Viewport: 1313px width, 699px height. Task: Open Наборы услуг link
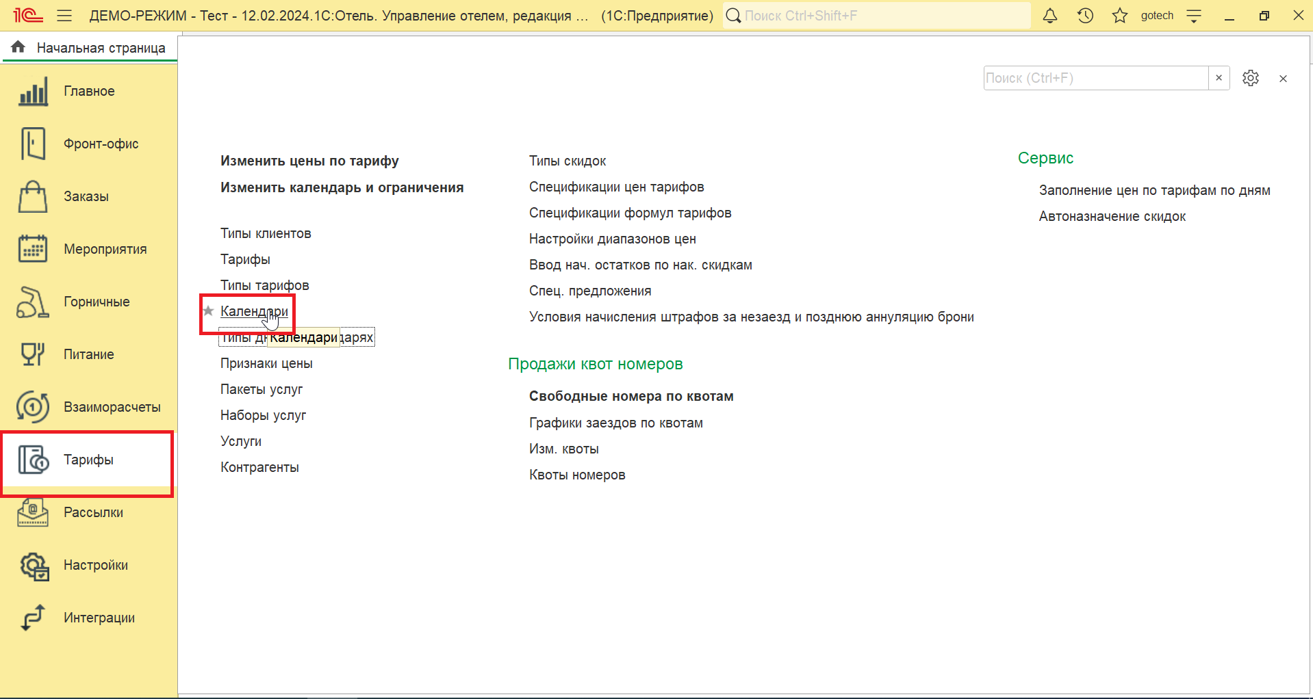263,415
